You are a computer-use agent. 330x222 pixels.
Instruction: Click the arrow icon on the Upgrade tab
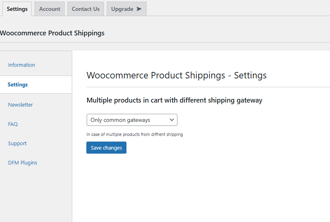click(x=139, y=9)
